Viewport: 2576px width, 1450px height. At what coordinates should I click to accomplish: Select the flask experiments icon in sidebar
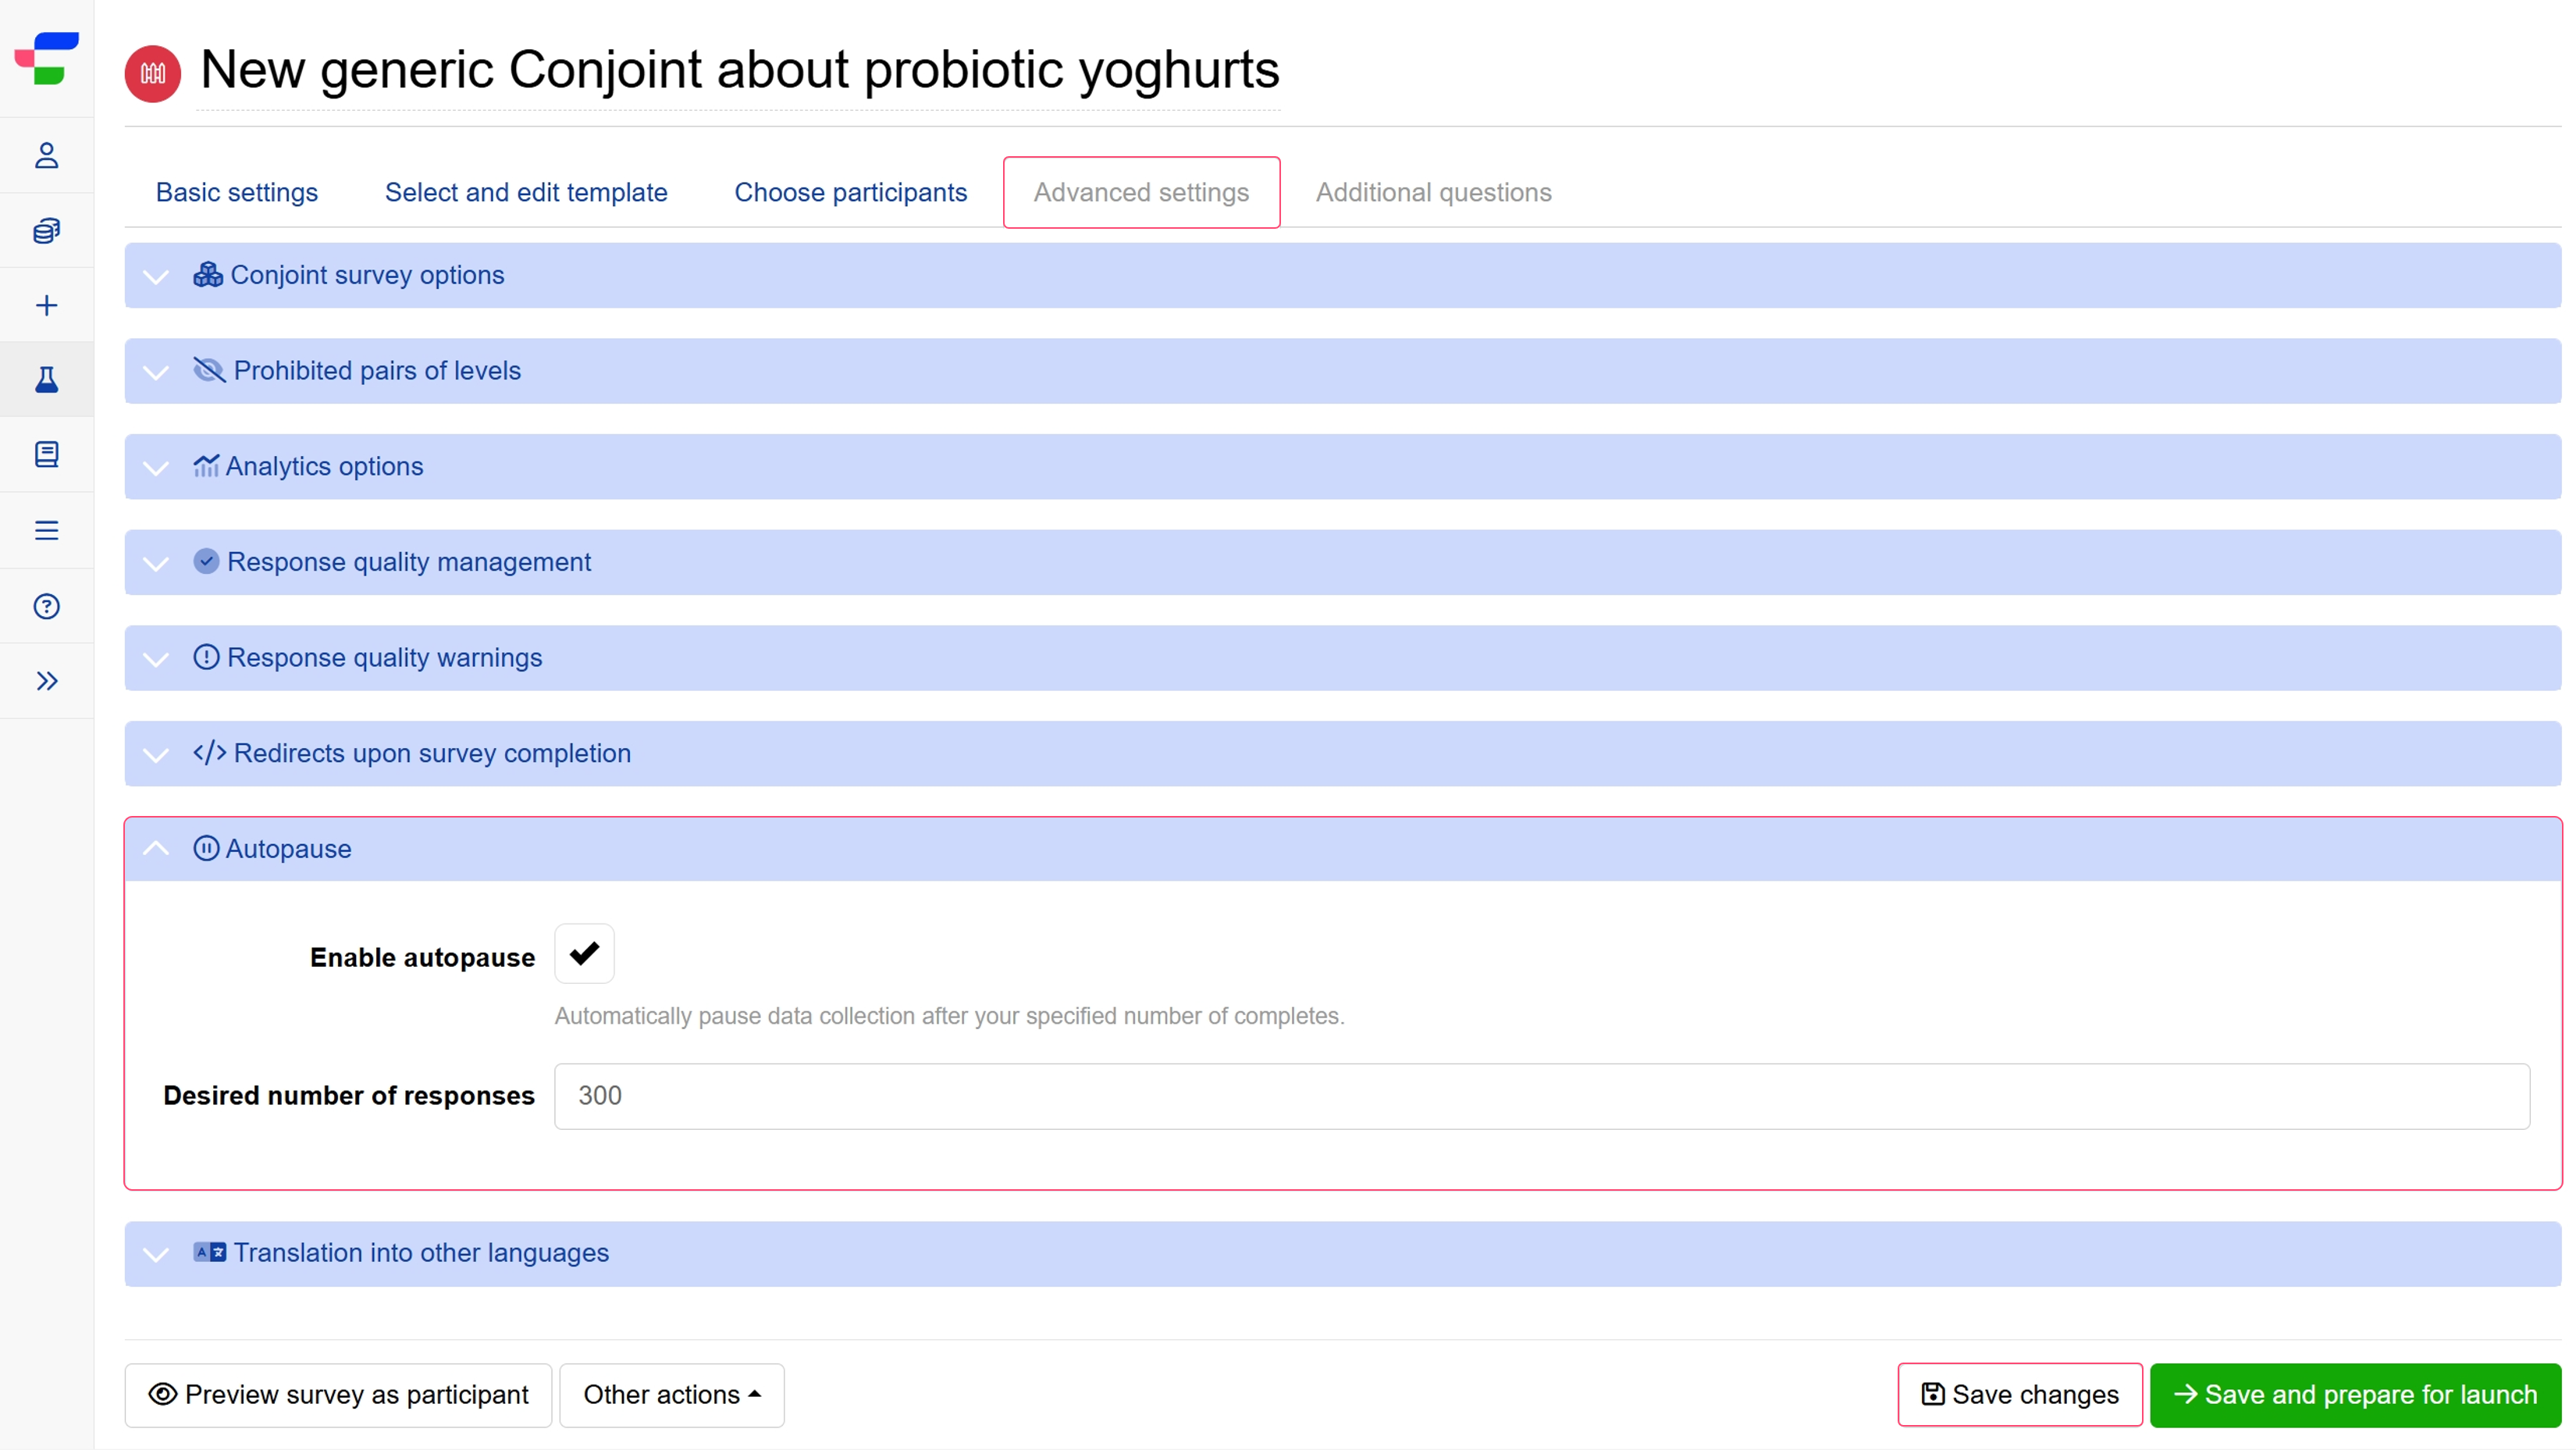point(47,380)
